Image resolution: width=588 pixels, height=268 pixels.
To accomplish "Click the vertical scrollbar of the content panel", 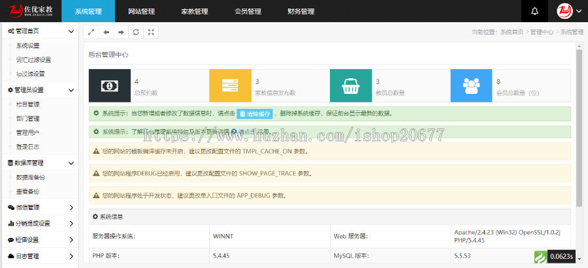I will click(580, 128).
